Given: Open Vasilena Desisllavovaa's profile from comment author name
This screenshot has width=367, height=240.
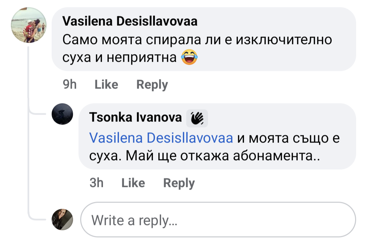Looking at the screenshot, I should click(130, 21).
